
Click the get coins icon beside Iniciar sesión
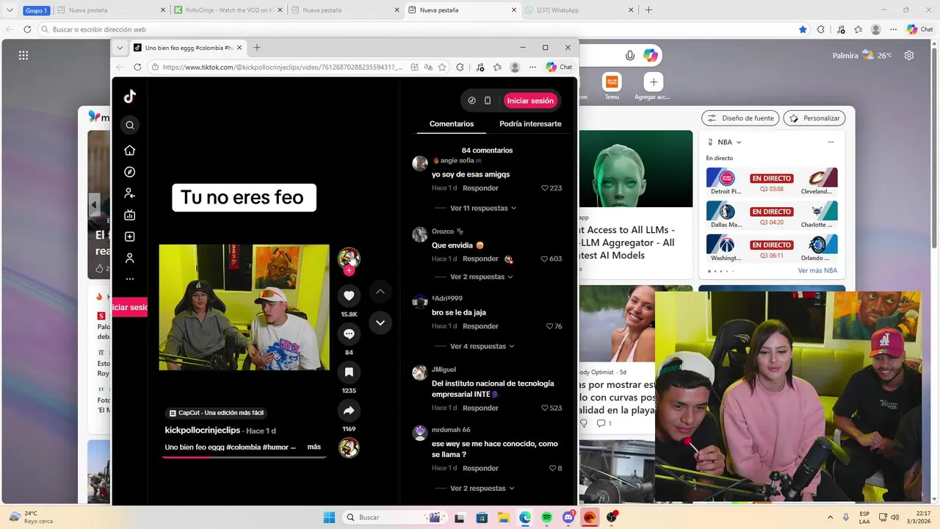(x=471, y=101)
